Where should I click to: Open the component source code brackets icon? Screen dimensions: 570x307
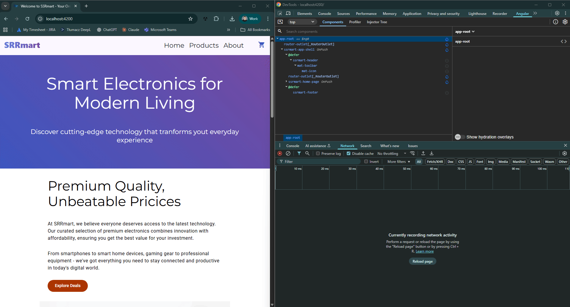click(563, 41)
